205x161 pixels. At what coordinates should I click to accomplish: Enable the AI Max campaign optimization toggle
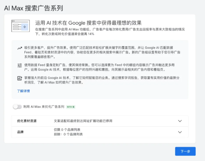tap(18, 107)
